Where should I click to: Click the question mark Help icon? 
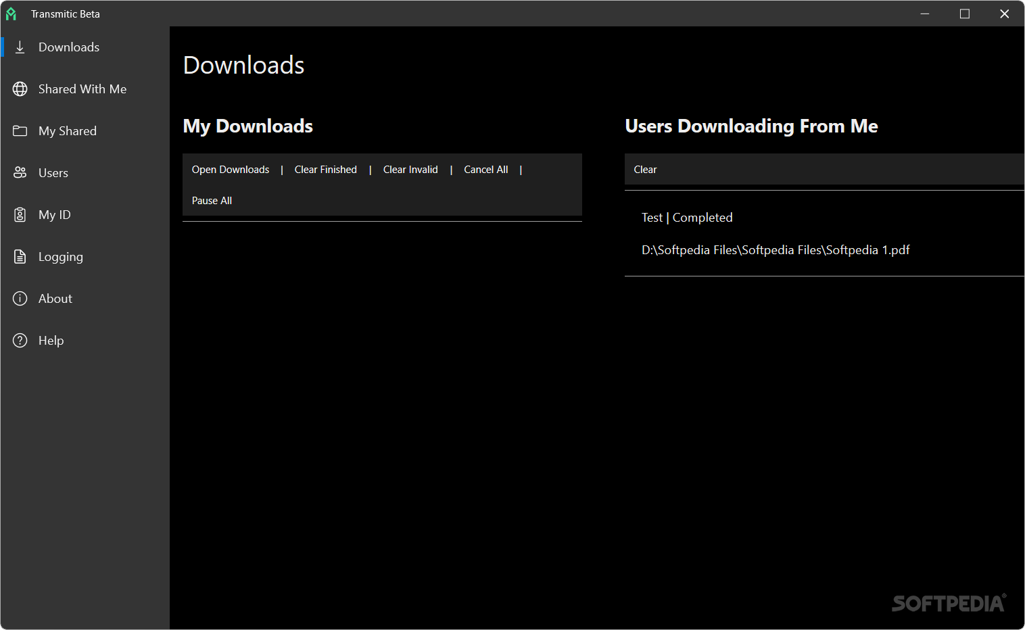click(x=20, y=341)
